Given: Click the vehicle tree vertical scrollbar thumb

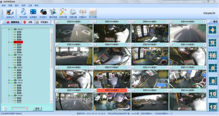Looking at the screenshot, I should pos(51,51).
